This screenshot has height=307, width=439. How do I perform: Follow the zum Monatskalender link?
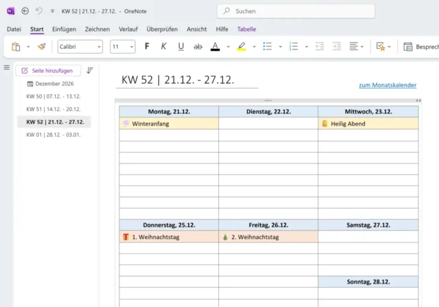pyautogui.click(x=388, y=85)
